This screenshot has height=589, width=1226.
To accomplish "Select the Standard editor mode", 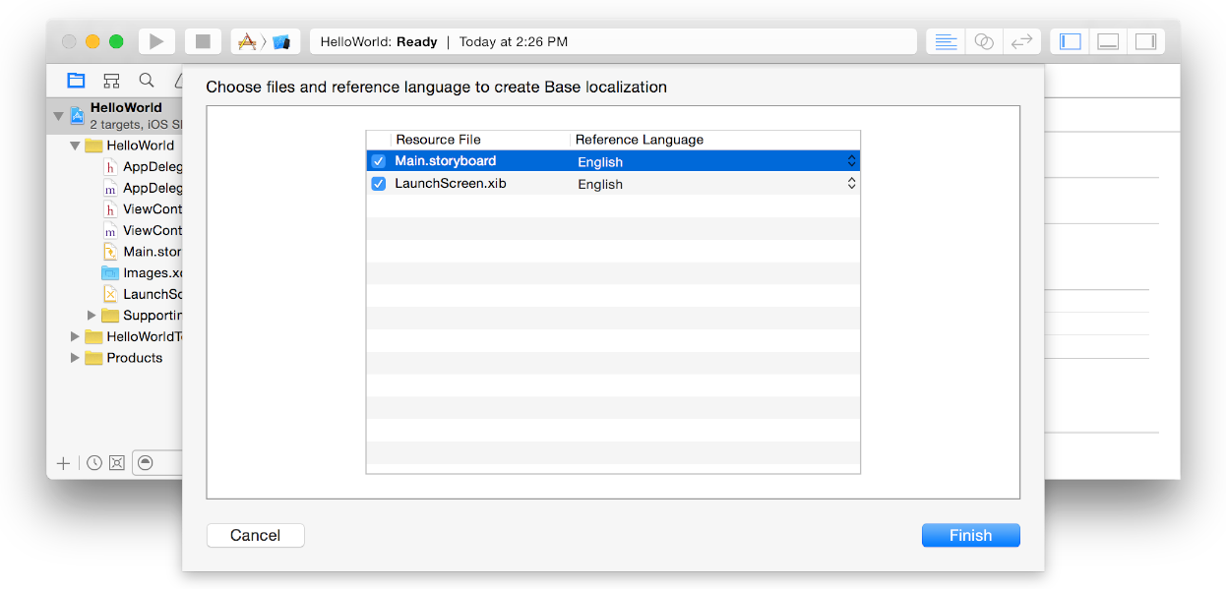I will [945, 40].
